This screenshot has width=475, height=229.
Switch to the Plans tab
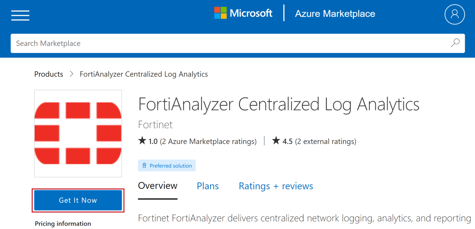(x=208, y=186)
